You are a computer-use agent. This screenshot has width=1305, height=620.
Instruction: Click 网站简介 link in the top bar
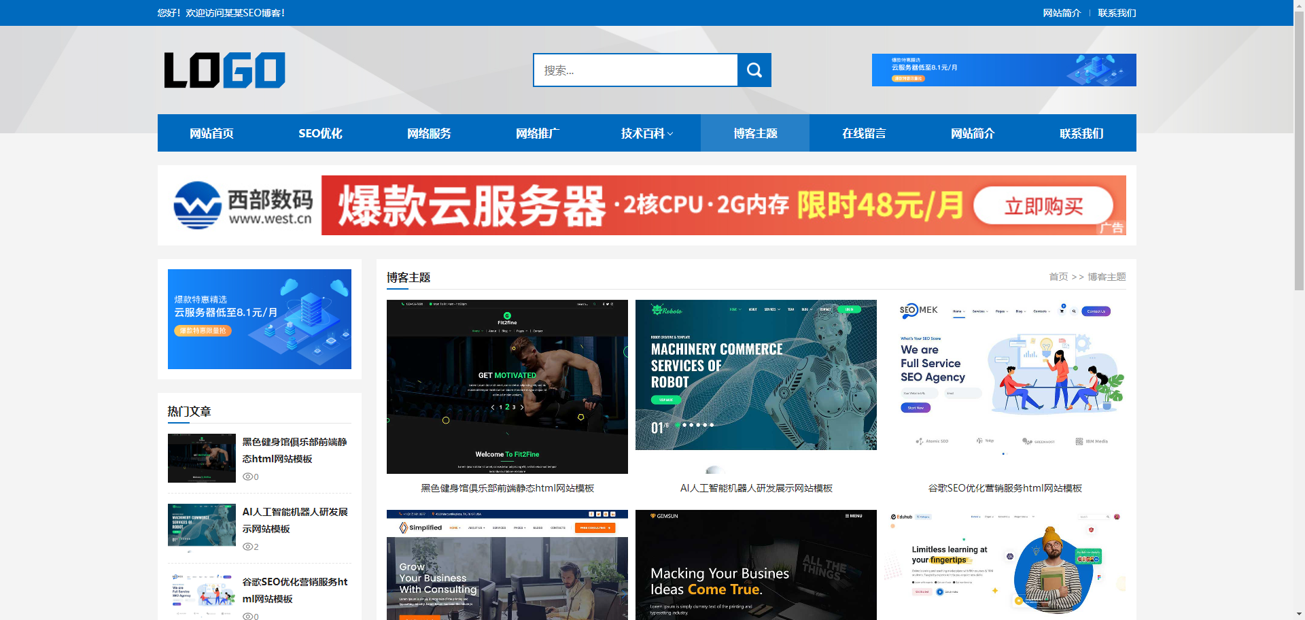[1062, 13]
